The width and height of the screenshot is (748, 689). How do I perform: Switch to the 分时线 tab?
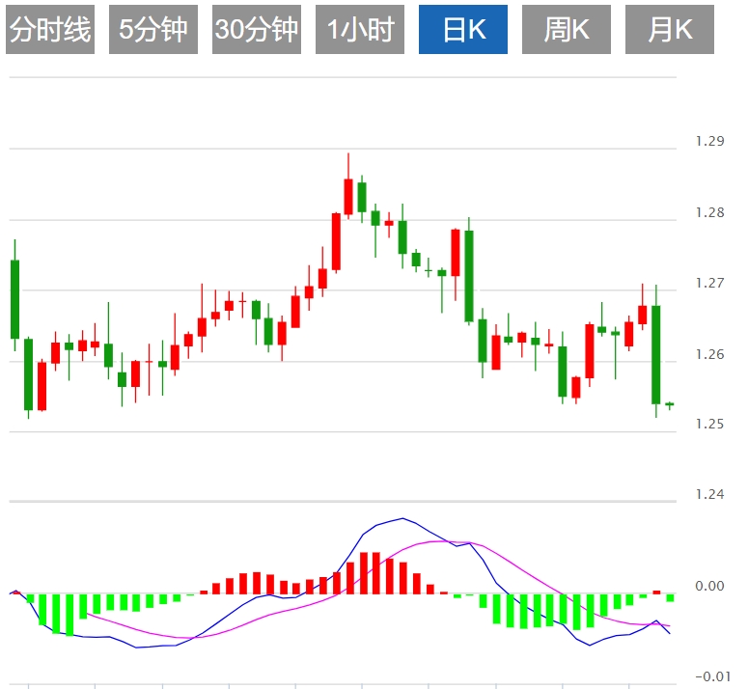pyautogui.click(x=50, y=31)
